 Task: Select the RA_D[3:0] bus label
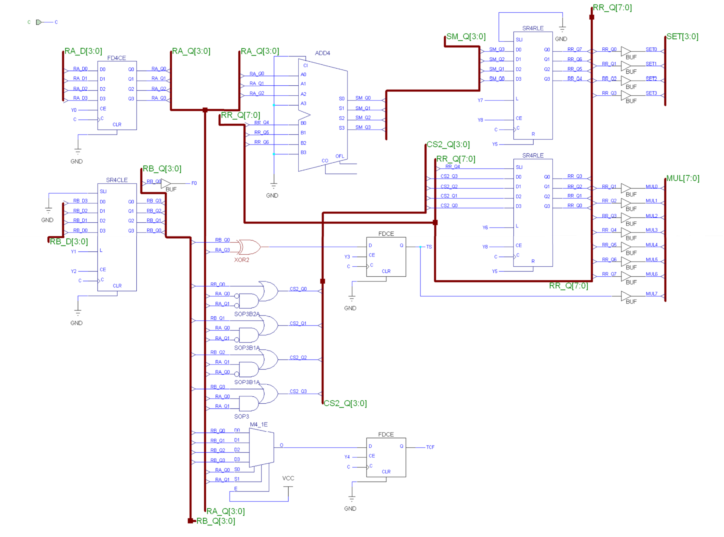83,51
